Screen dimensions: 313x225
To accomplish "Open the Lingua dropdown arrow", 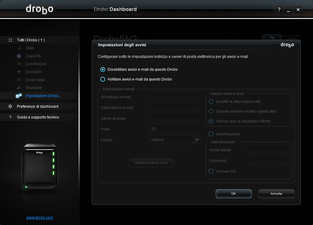I will (197, 140).
